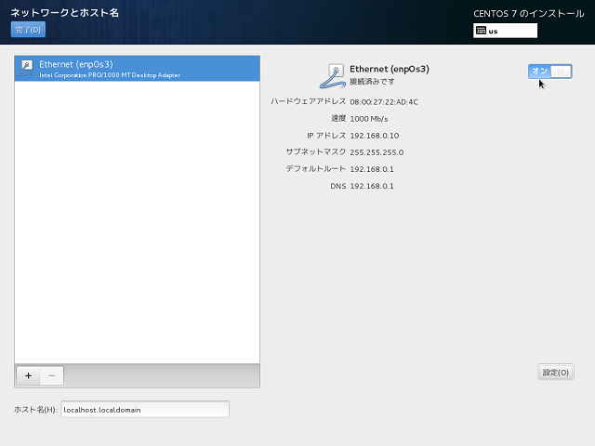
Task: Toggle the Ethernet connection on/off switch
Action: pyautogui.click(x=549, y=72)
